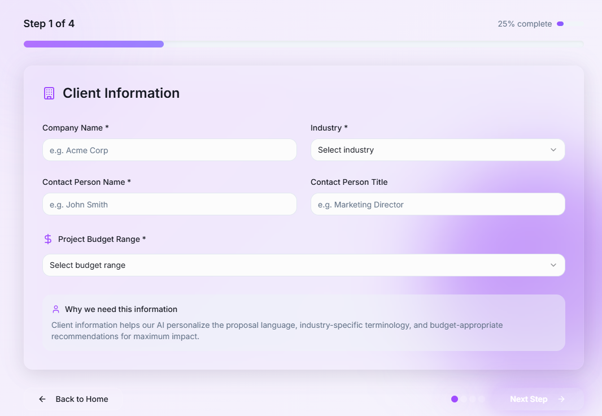This screenshot has width=602, height=416.
Task: Select the second step indicator dot
Action: pyautogui.click(x=464, y=399)
